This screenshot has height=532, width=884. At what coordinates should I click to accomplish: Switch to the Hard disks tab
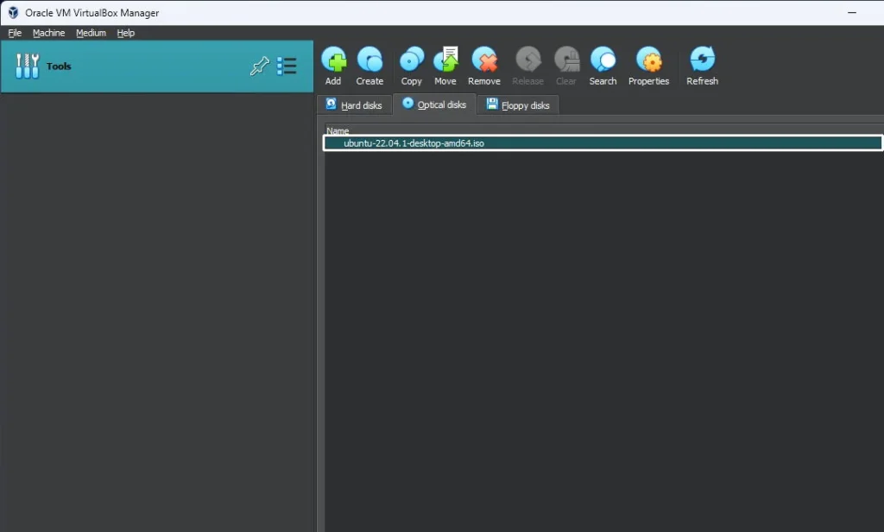[355, 105]
